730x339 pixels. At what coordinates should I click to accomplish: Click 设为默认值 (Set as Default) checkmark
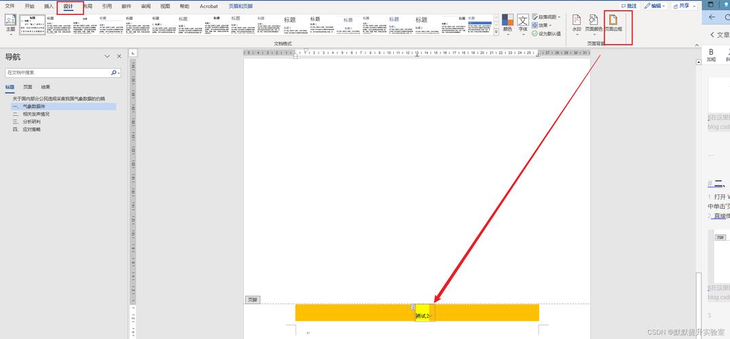(x=535, y=33)
